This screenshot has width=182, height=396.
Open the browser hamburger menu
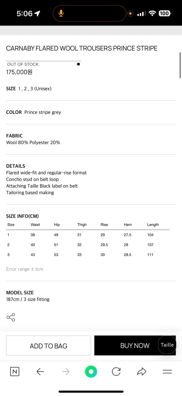167,372
